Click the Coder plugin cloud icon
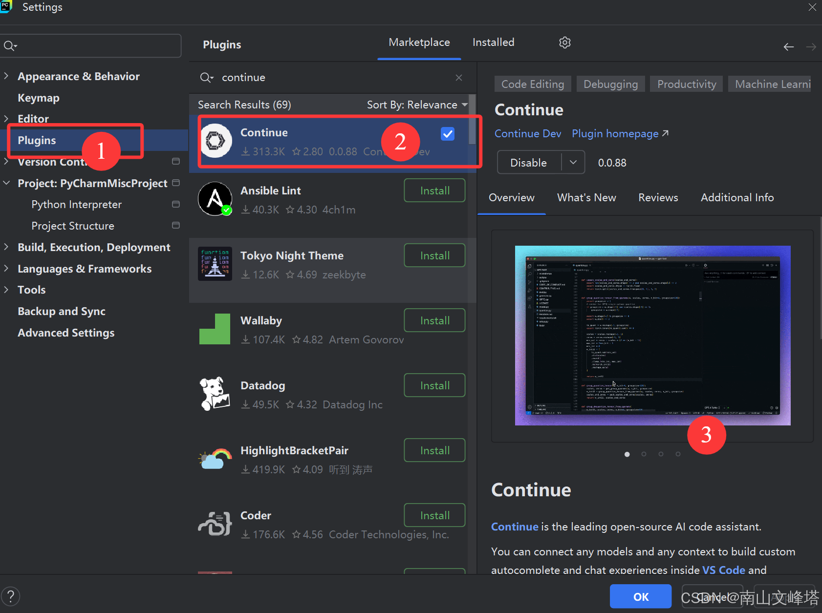Viewport: 822px width, 613px height. [x=215, y=524]
